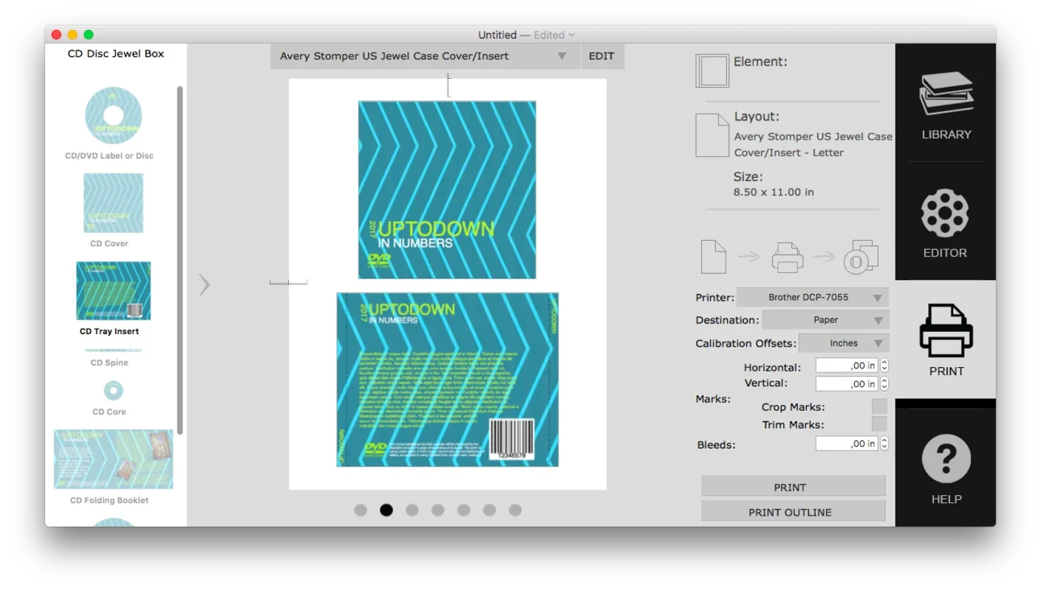Select the CD Cover thumbnail
Screen dimensions: 1041x591
pyautogui.click(x=113, y=203)
